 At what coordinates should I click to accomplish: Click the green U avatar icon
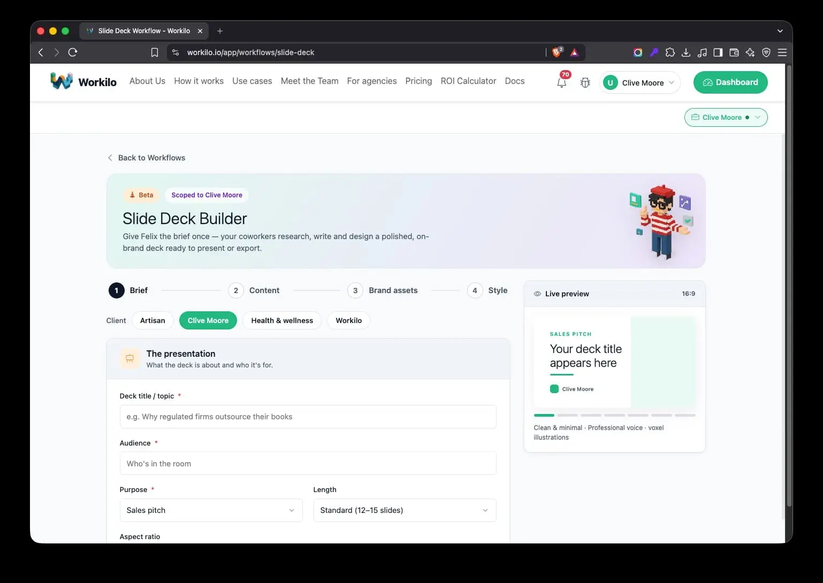[610, 83]
